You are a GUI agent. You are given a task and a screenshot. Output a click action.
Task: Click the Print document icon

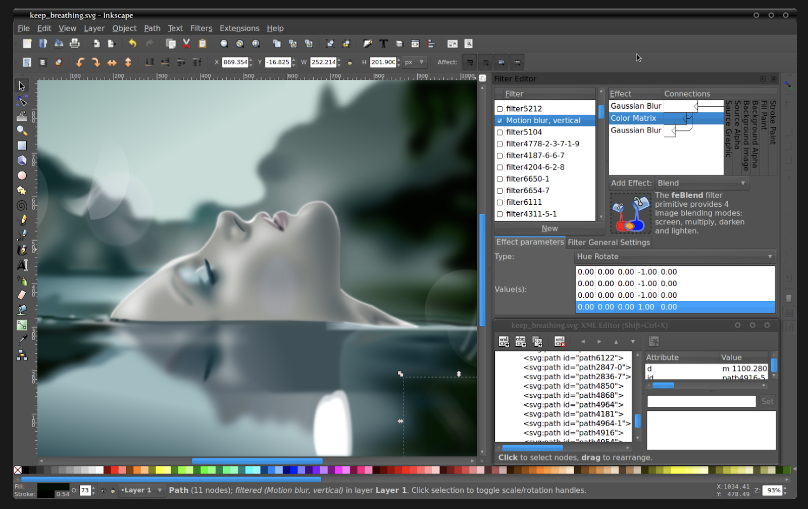pyautogui.click(x=75, y=43)
